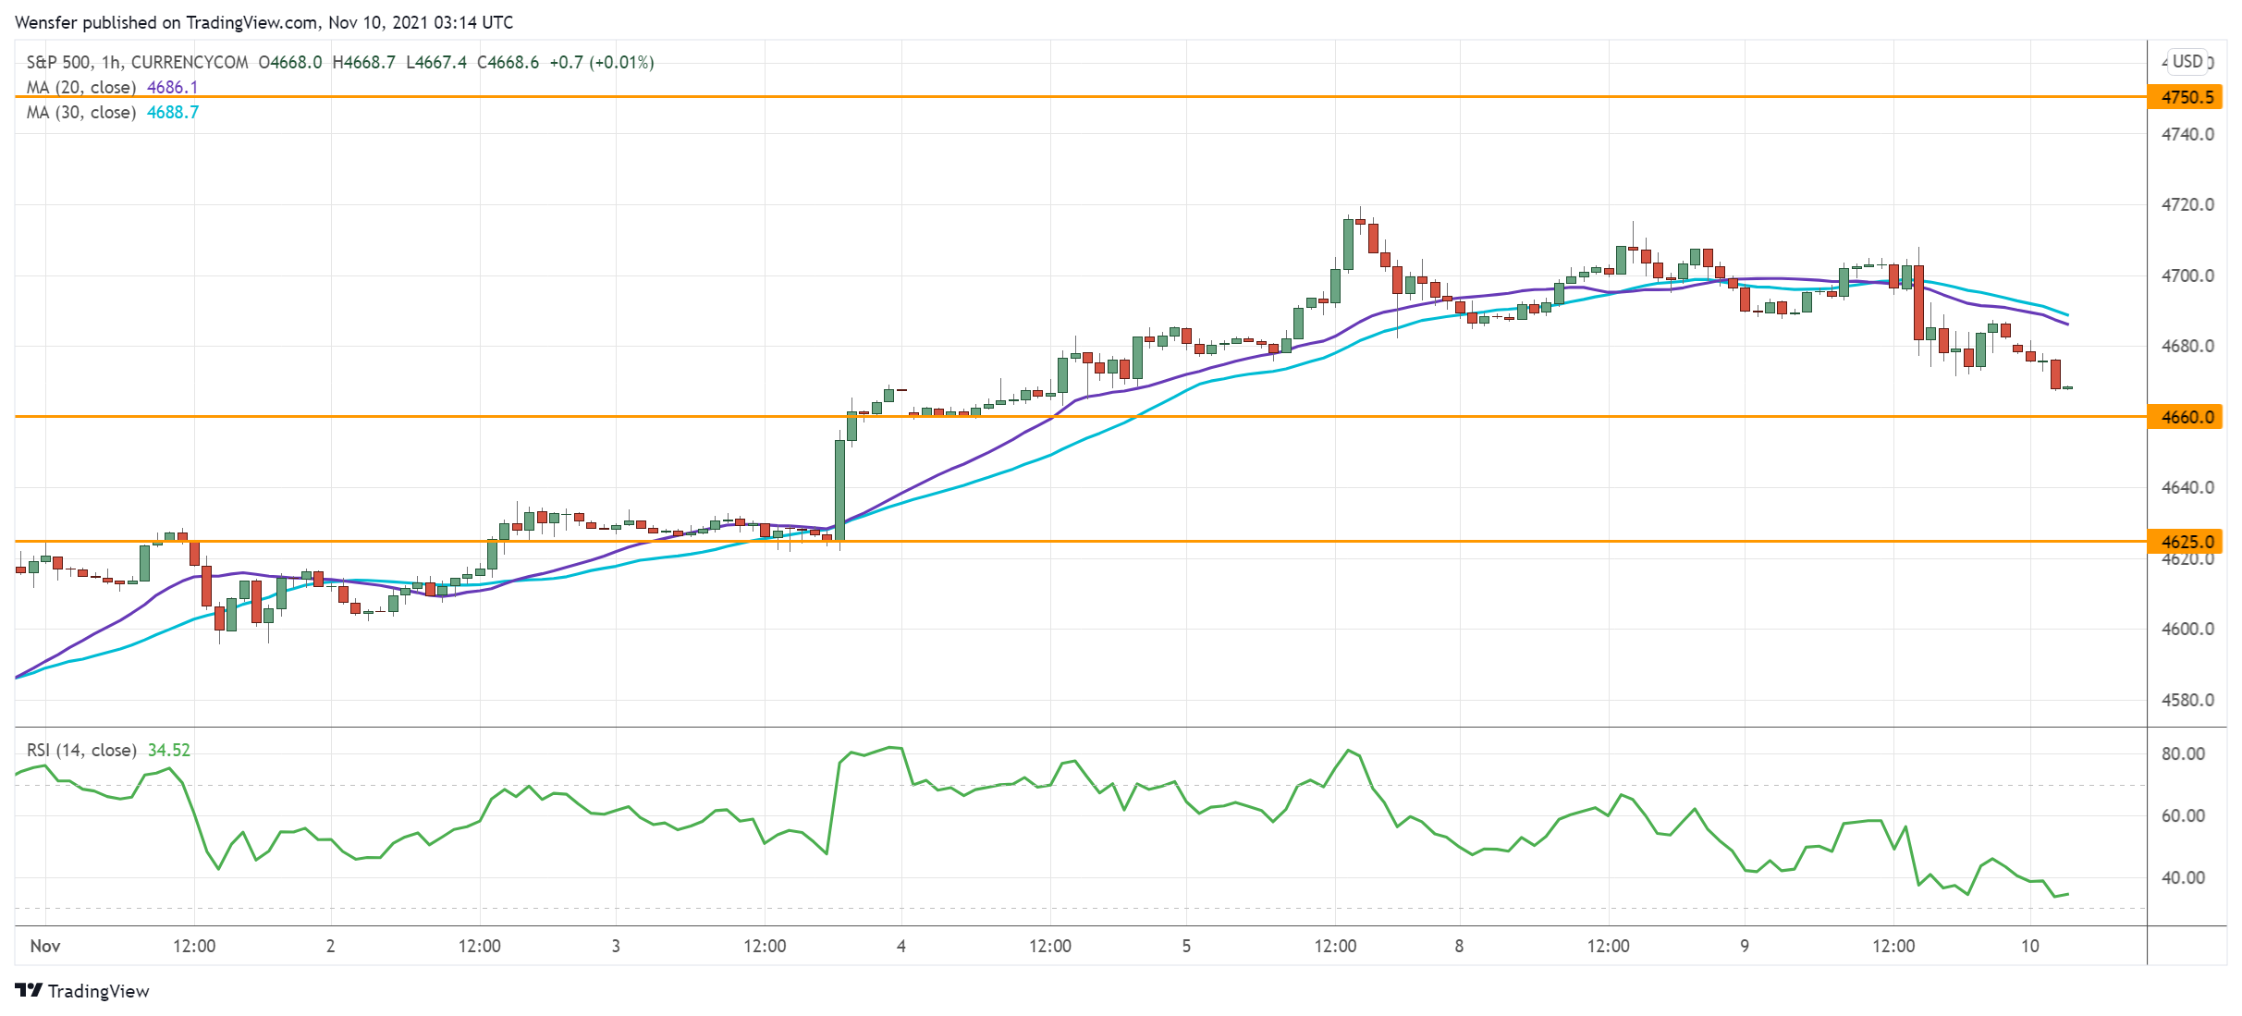Click the 4625.0 orange price label
The image size is (2242, 1016).
pyautogui.click(x=2187, y=542)
